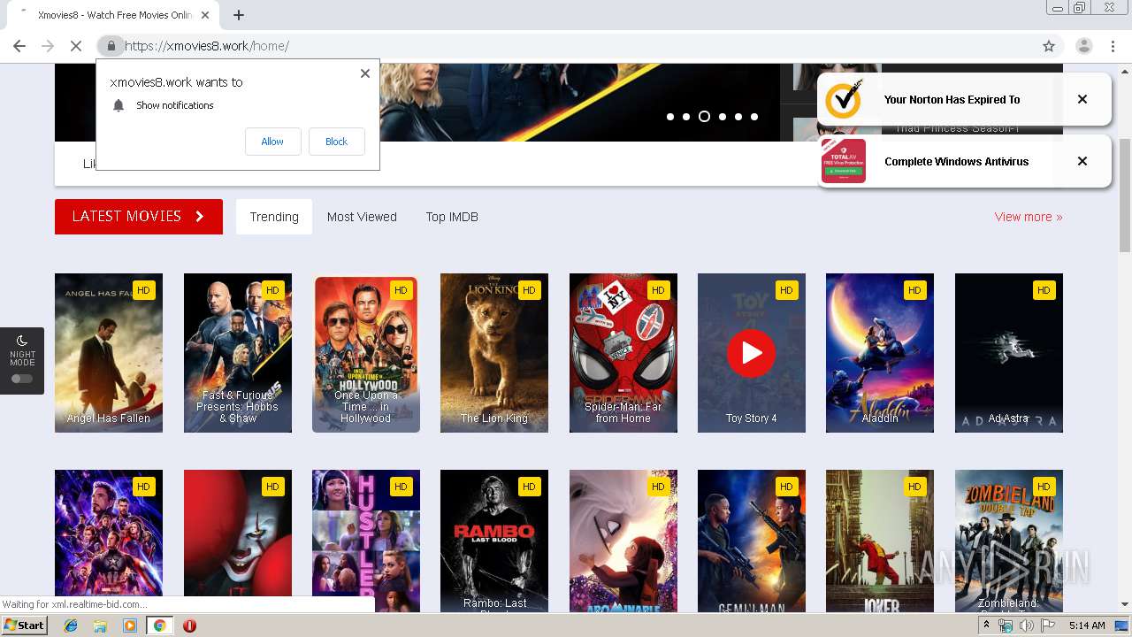Open Once Upon a Time in Hollywood
Image resolution: width=1132 pixels, height=637 pixels.
point(366,353)
